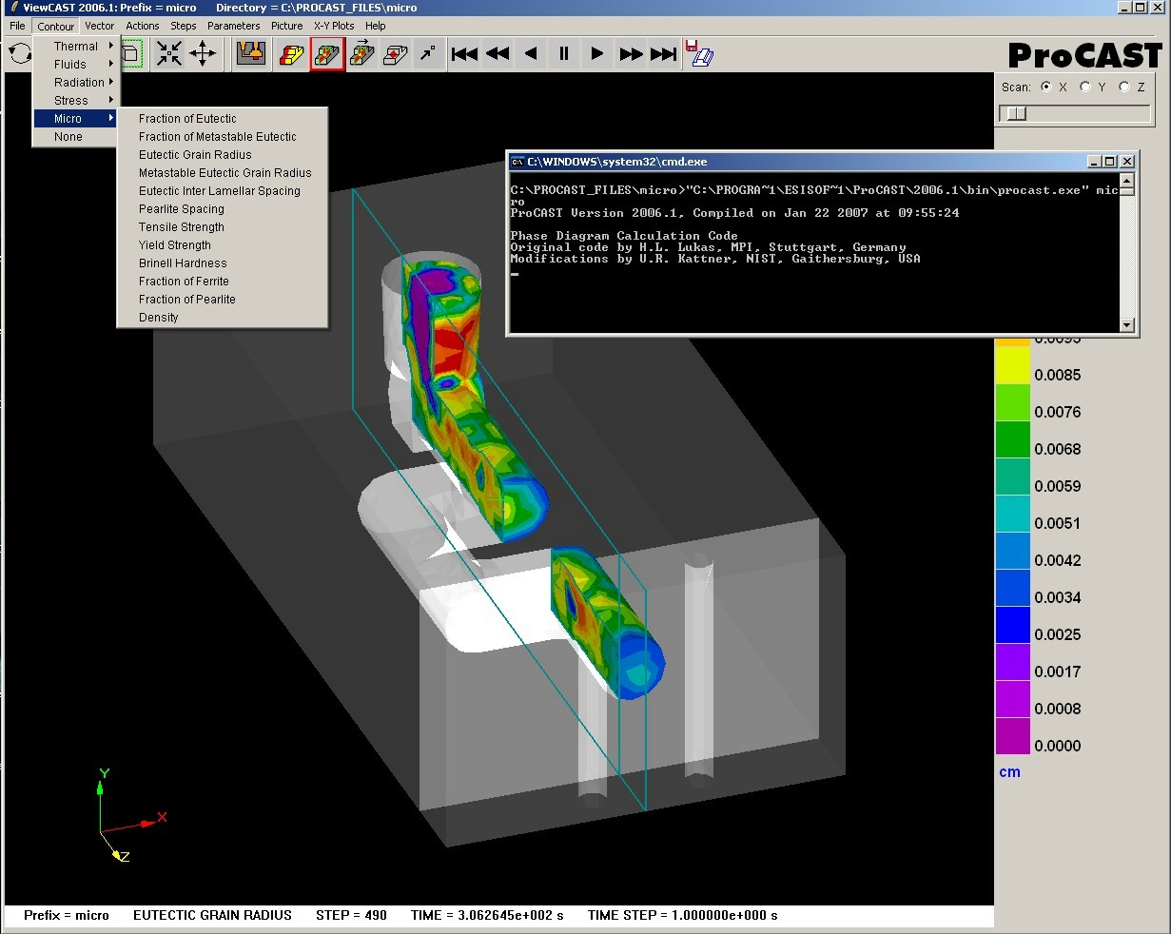Maximize the cmd.exe window
The height and width of the screenshot is (934, 1171).
pyautogui.click(x=1109, y=162)
